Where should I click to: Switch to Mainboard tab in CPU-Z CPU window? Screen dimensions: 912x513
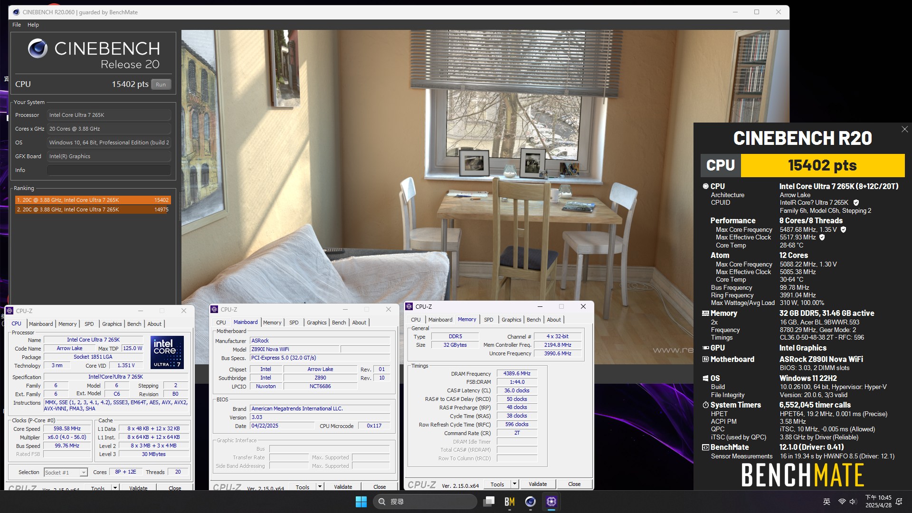point(41,324)
